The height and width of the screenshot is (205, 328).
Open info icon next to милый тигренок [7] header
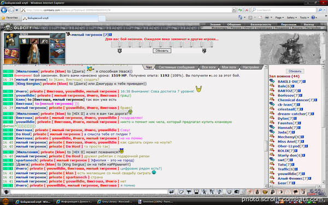110,35
